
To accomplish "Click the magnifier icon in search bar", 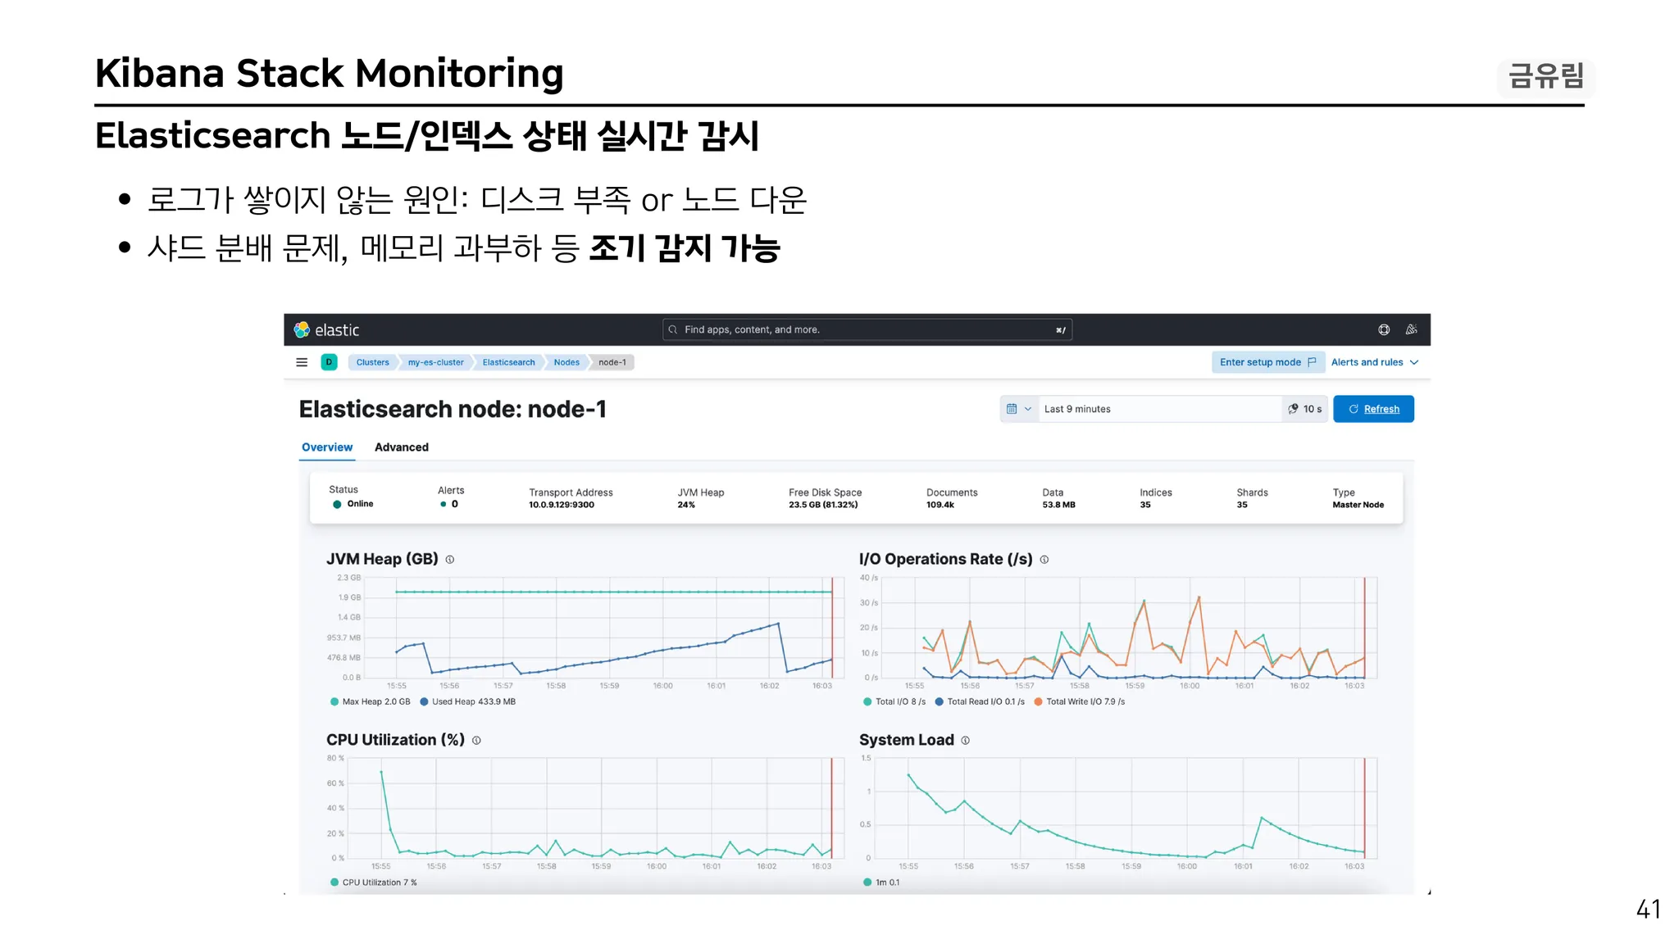I will click(x=673, y=329).
